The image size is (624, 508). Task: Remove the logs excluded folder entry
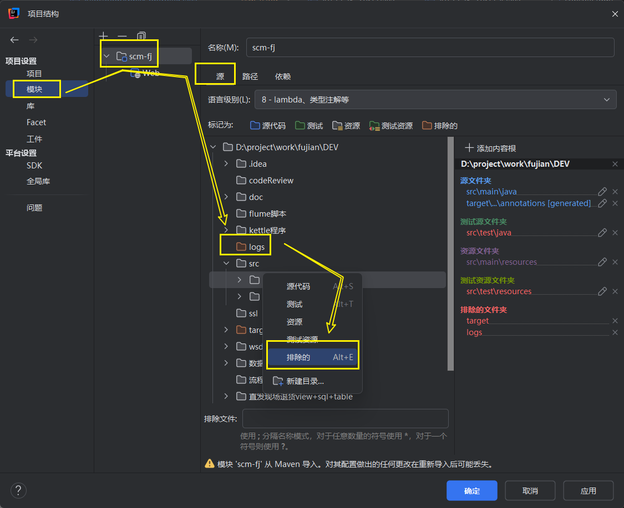[615, 332]
